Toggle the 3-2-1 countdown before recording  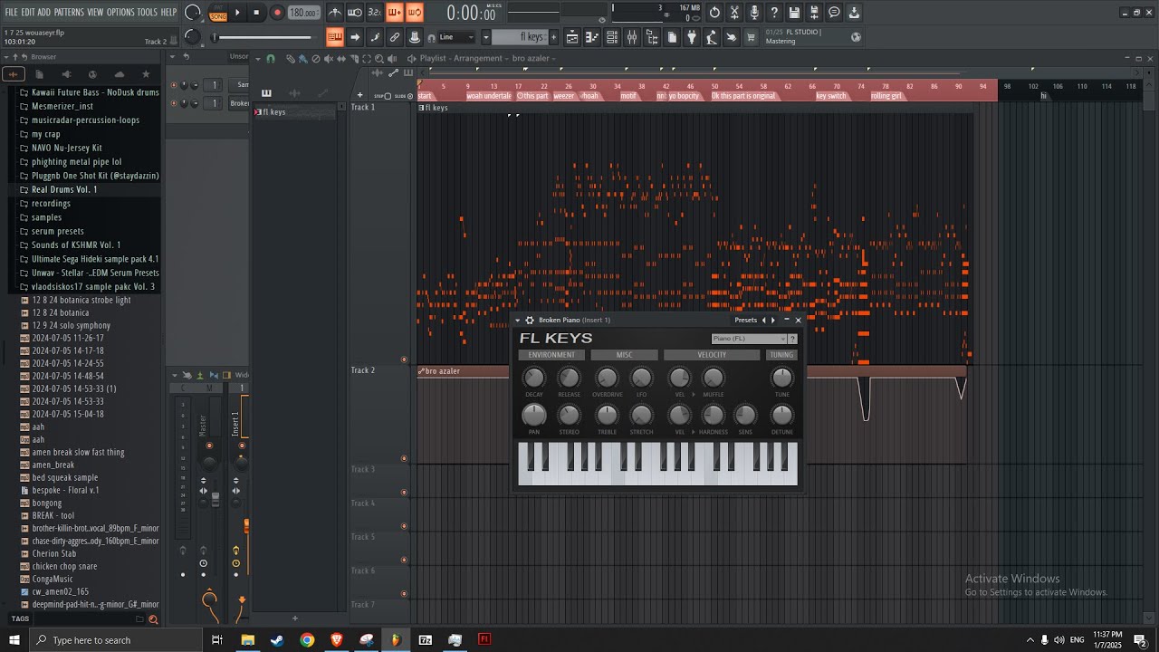pos(375,13)
